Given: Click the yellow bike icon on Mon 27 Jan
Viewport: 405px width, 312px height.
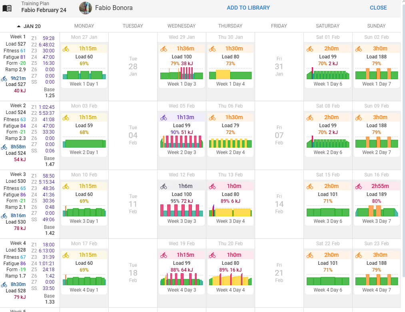Looking at the screenshot, I should pos(66,49).
